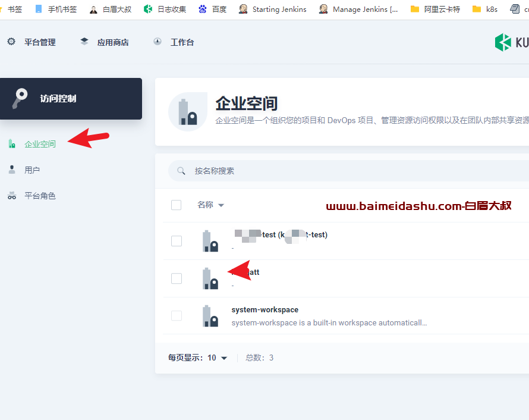529x420 pixels.
Task: Open 平台管理 menu
Action: point(40,42)
